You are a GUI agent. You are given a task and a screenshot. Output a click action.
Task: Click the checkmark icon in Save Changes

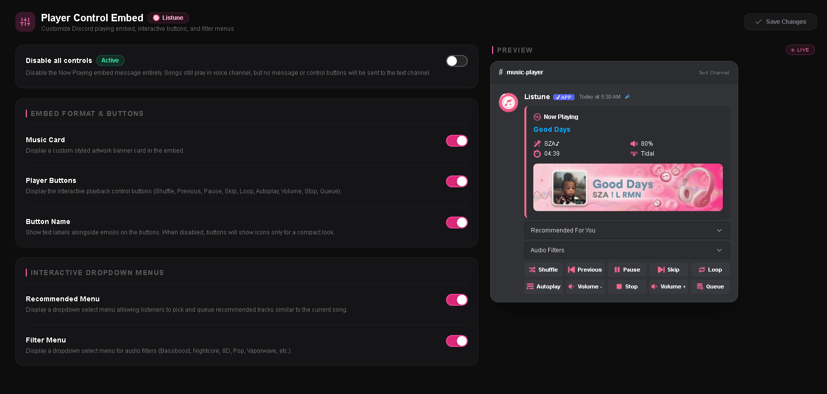click(758, 22)
